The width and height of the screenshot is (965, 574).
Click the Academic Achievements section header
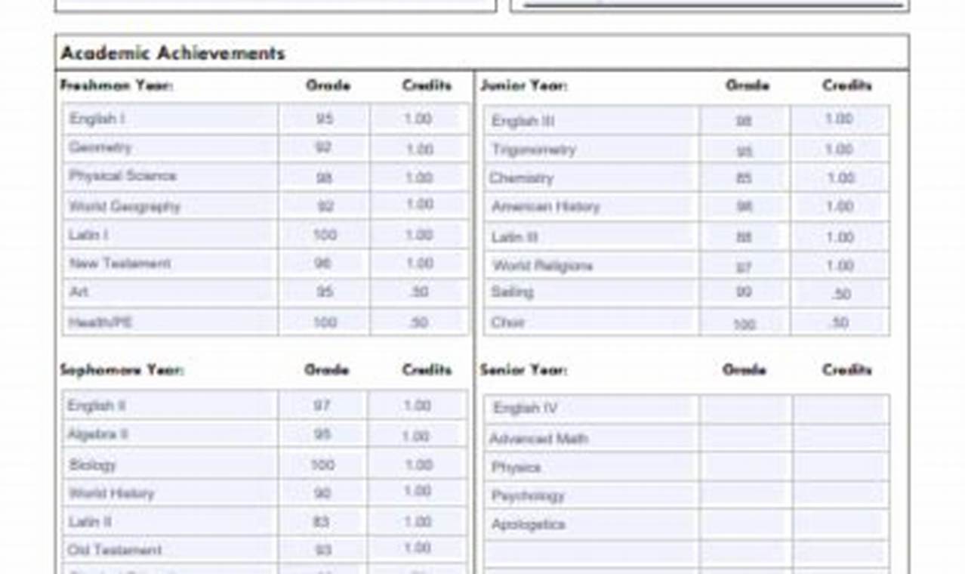(x=173, y=54)
